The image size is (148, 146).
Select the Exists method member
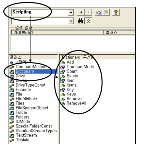72,76
